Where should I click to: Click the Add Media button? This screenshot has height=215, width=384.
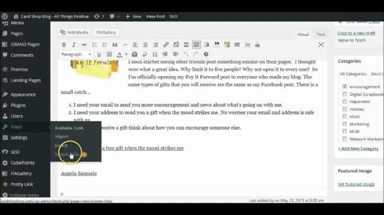(73, 32)
